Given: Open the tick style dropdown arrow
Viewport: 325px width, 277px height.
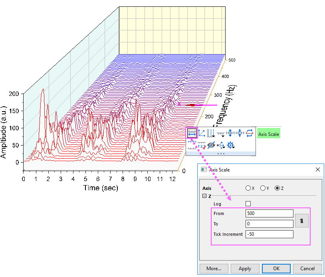Looking at the screenshot, I should pyautogui.click(x=223, y=136).
